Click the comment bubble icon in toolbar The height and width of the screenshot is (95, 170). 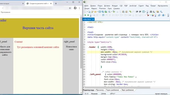[x=103, y=15]
